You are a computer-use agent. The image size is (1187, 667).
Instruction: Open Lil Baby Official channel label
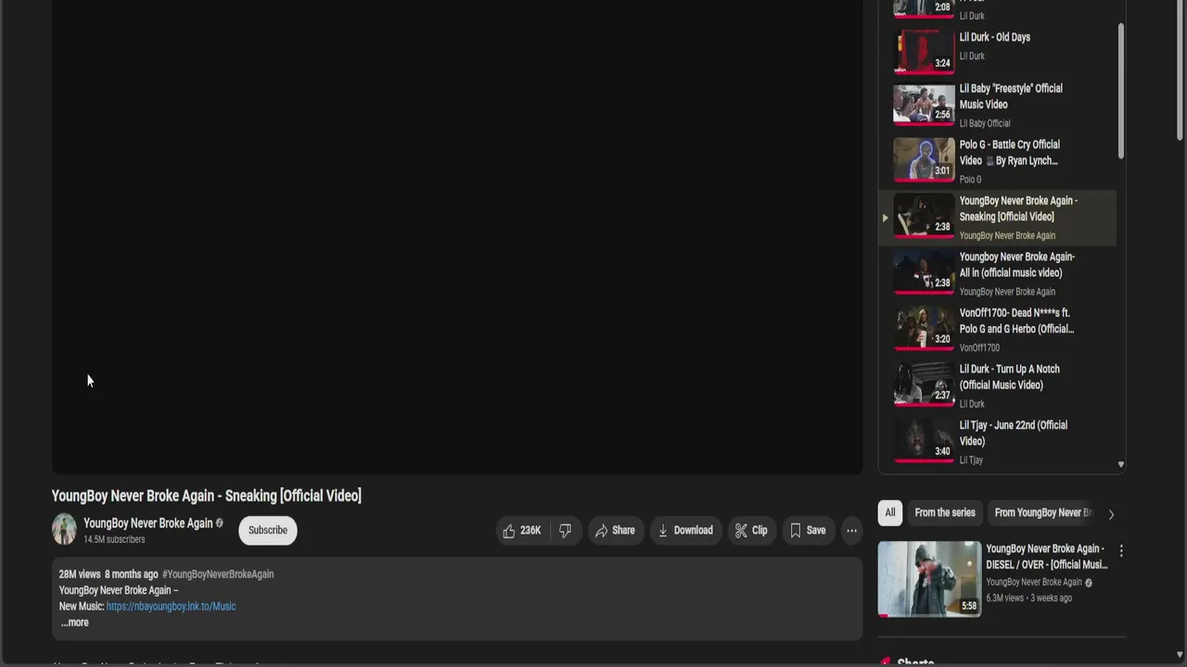click(985, 123)
